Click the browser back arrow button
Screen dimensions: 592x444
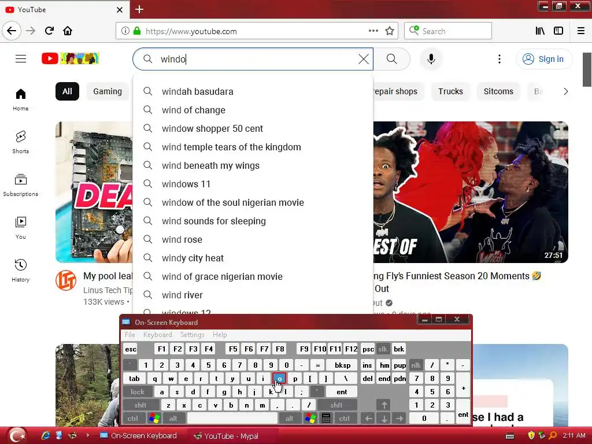tap(12, 31)
